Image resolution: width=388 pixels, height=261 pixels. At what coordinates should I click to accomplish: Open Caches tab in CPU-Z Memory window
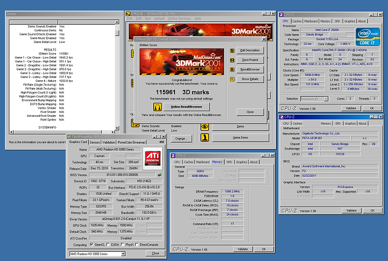(189, 162)
